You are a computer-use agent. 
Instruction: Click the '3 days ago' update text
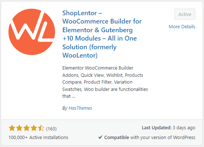(x=184, y=128)
